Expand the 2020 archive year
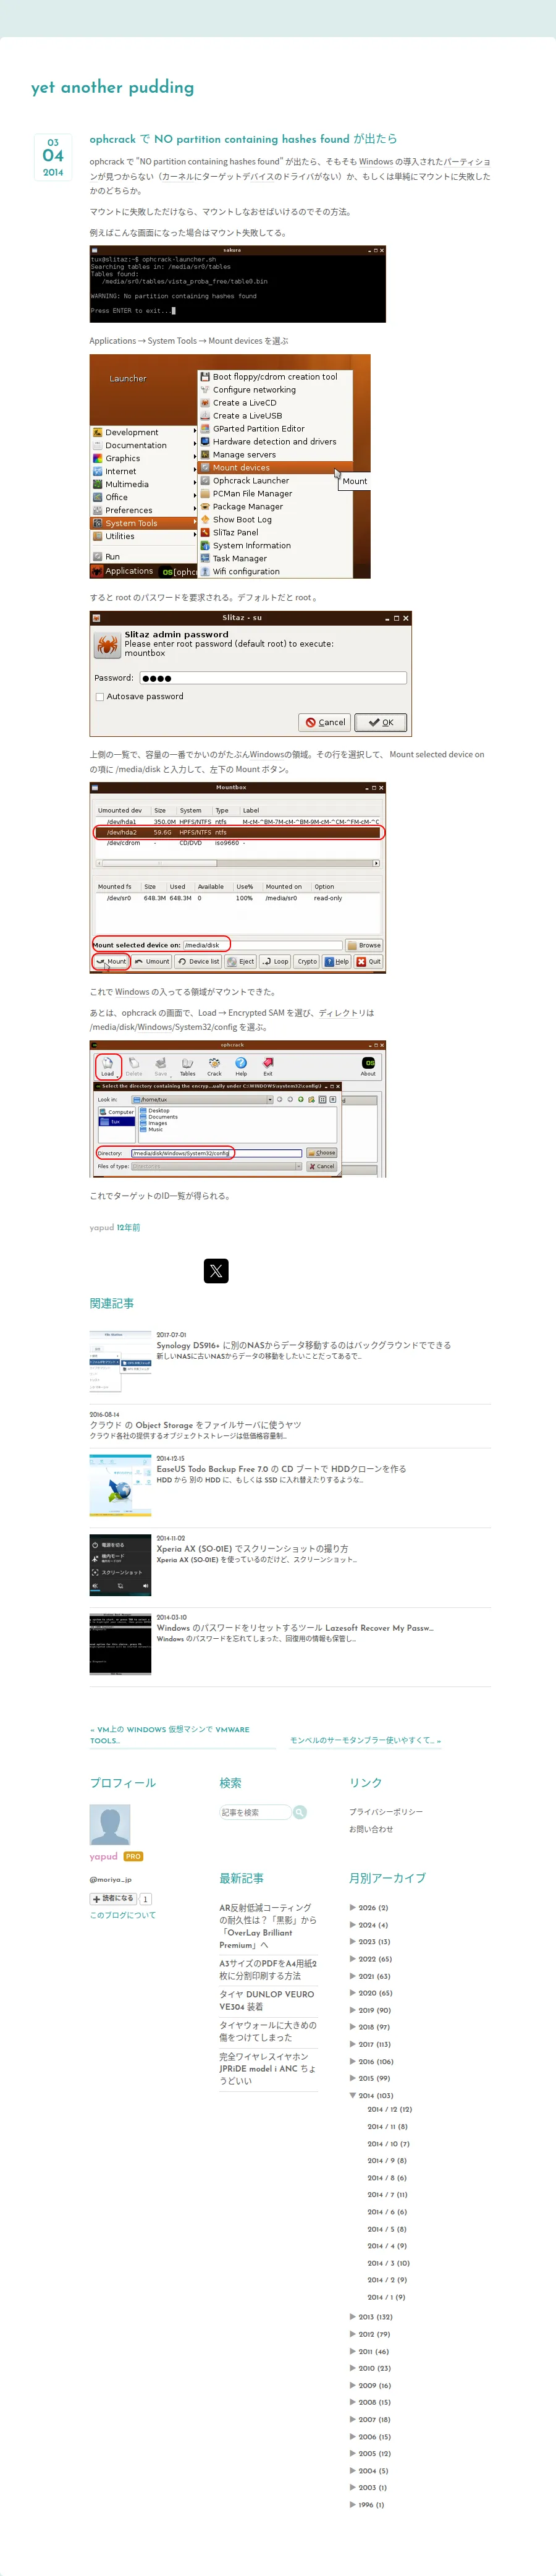 [352, 1992]
